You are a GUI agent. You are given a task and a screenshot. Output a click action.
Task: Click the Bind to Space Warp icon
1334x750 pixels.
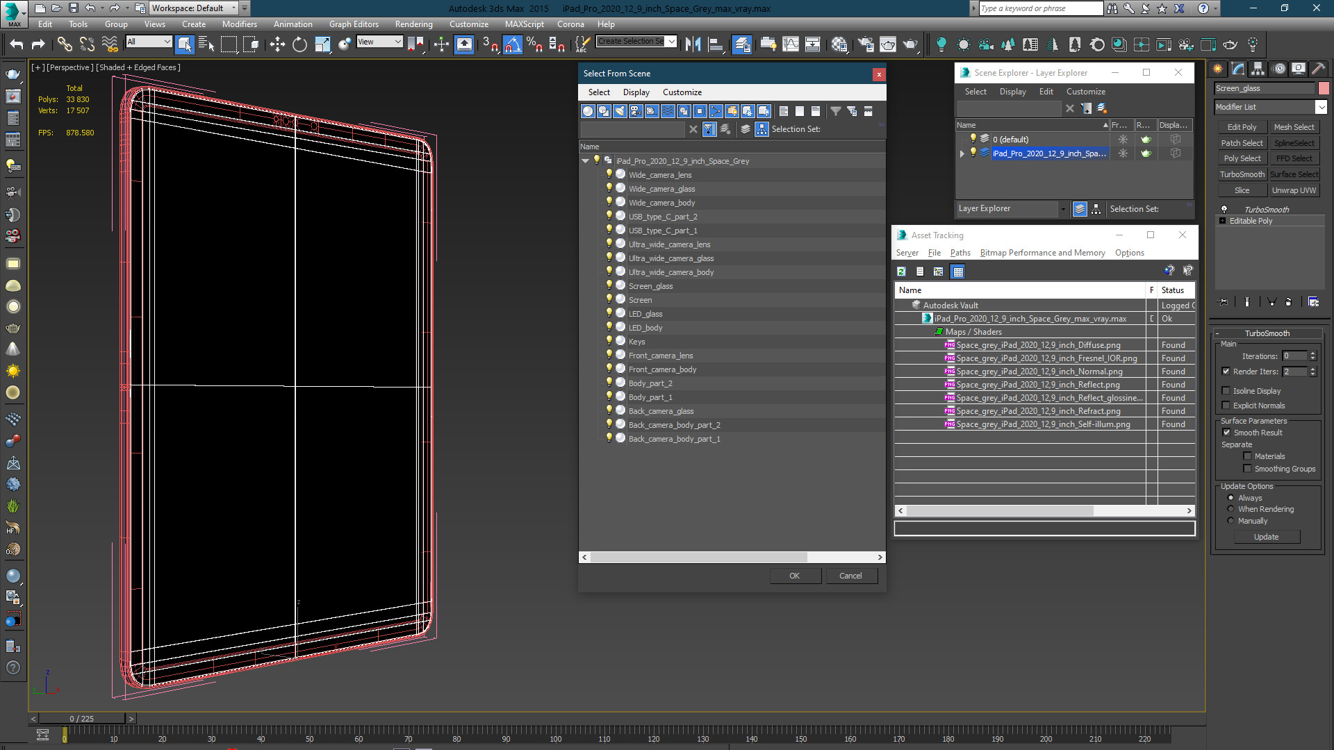tap(110, 44)
